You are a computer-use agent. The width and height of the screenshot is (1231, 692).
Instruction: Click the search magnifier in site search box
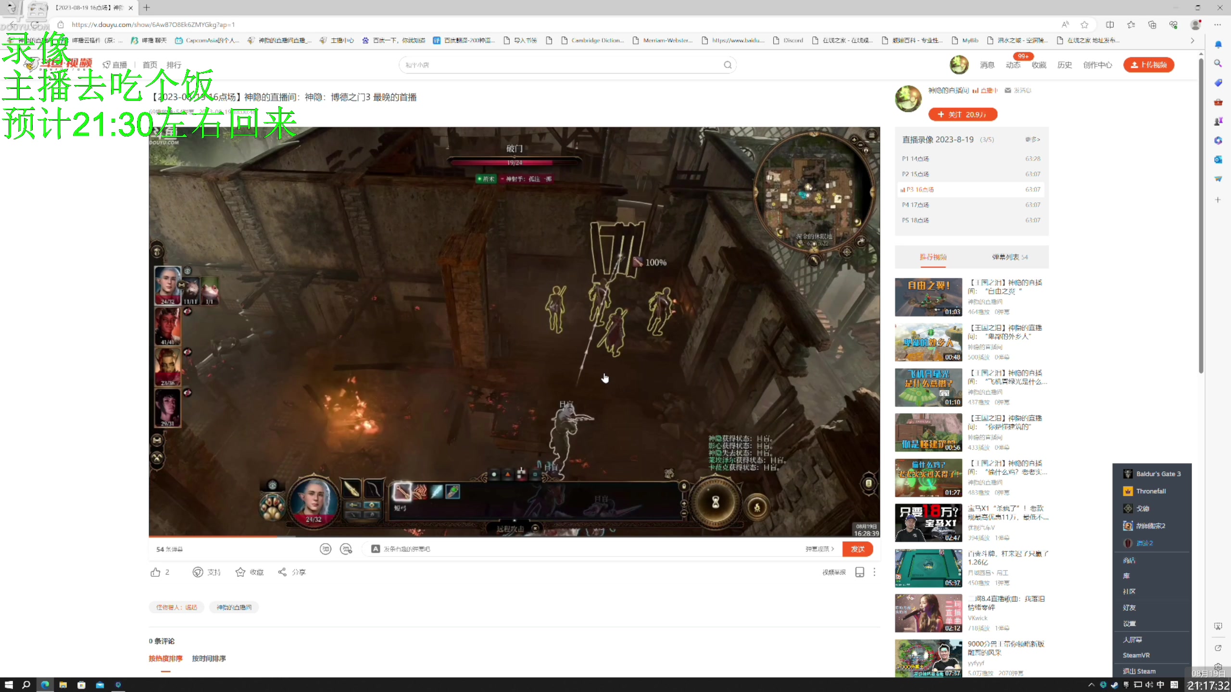(728, 65)
